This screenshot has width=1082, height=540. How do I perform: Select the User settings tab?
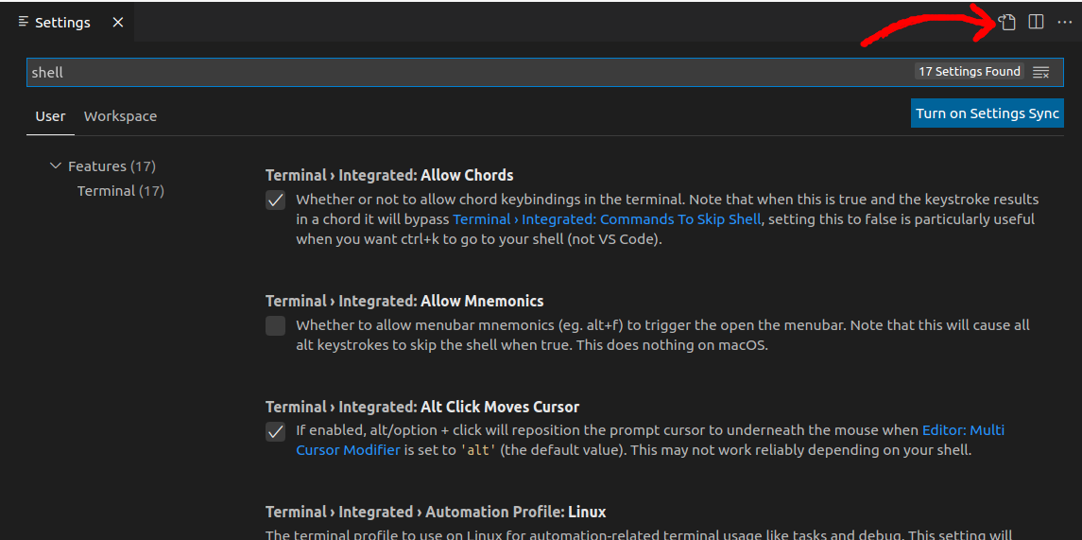[x=50, y=116]
